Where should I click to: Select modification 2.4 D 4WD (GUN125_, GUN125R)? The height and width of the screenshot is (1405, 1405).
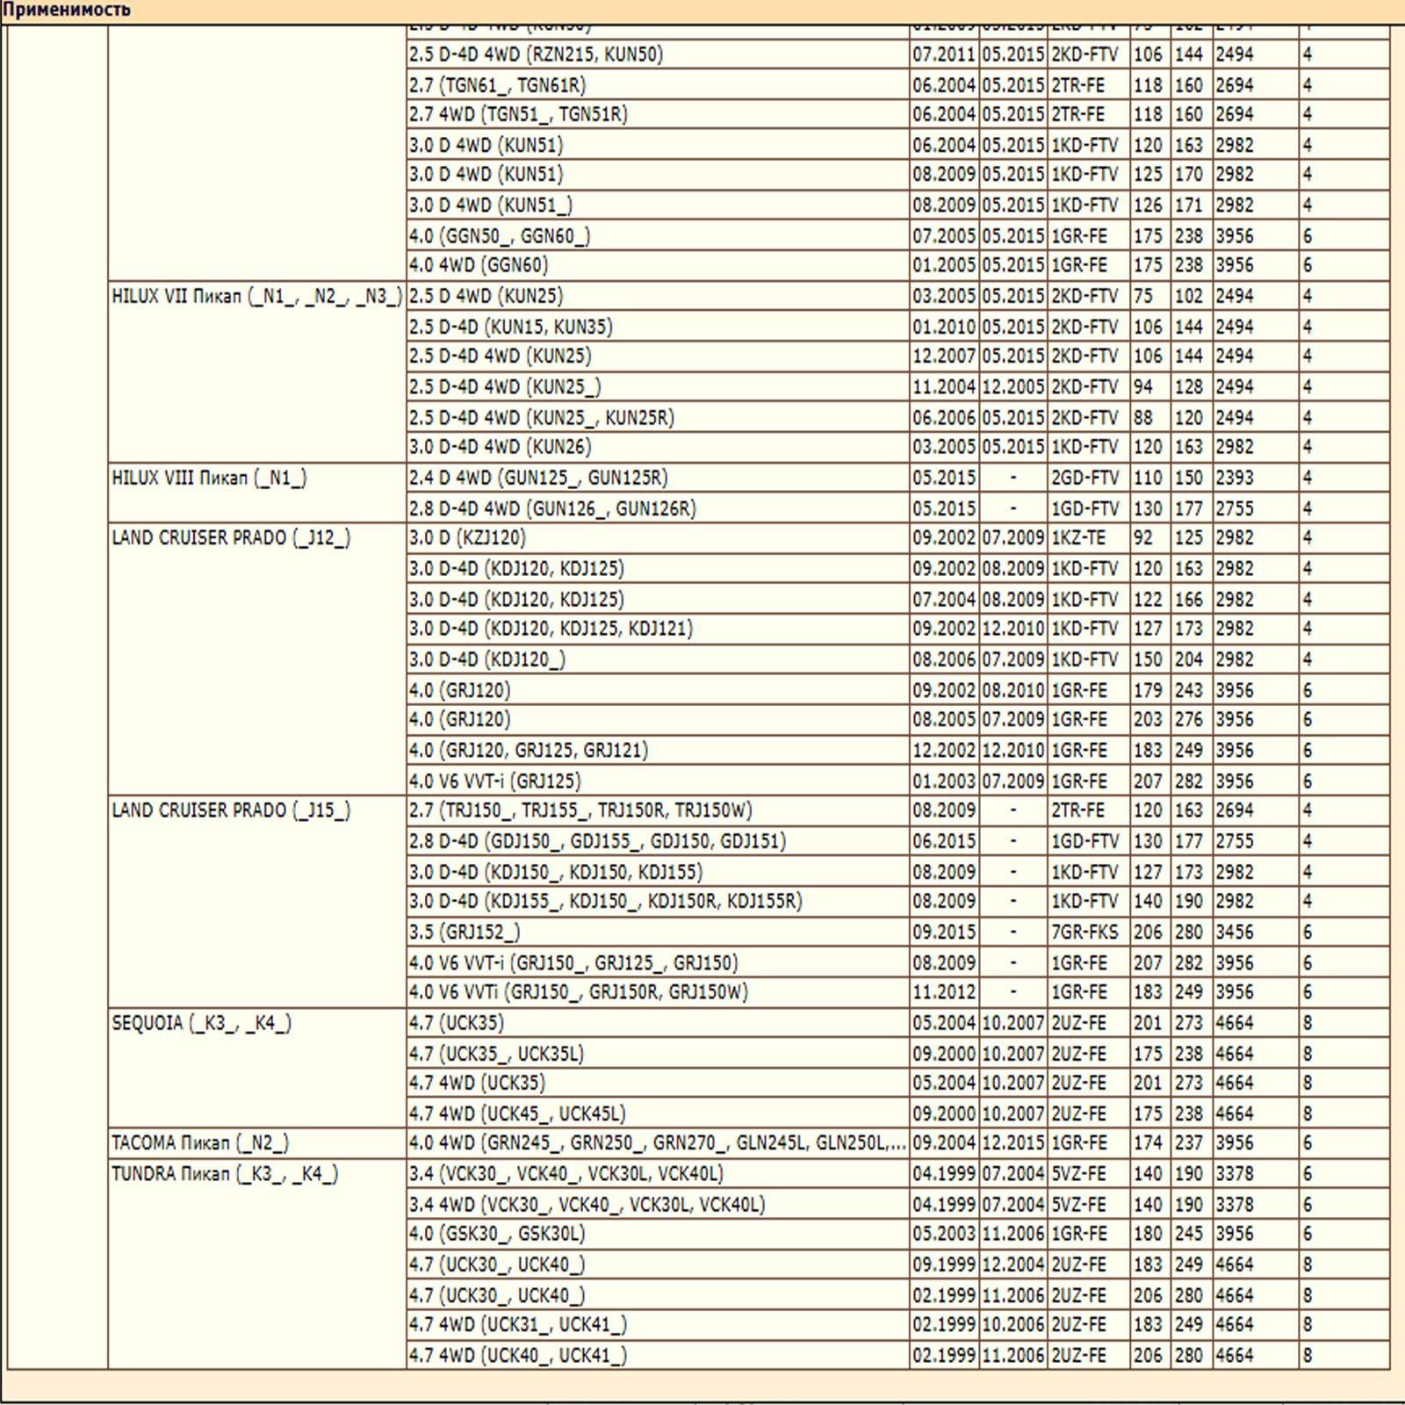(537, 479)
